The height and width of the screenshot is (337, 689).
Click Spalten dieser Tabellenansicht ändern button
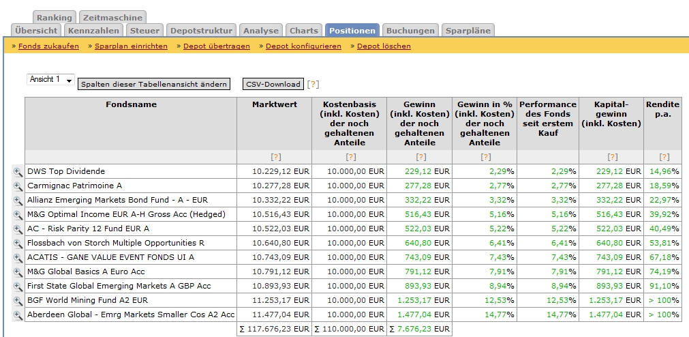tap(153, 85)
